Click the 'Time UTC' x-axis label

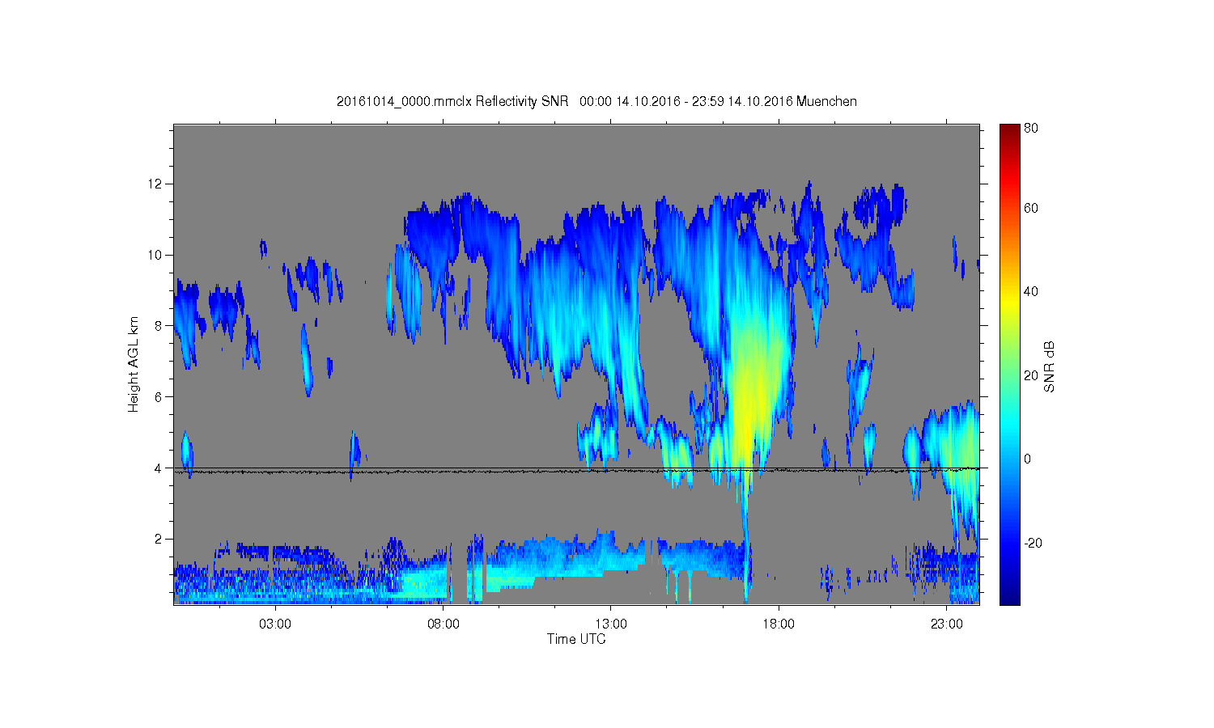coord(576,639)
